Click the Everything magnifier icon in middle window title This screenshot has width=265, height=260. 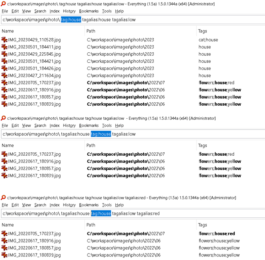[x=3, y=118]
